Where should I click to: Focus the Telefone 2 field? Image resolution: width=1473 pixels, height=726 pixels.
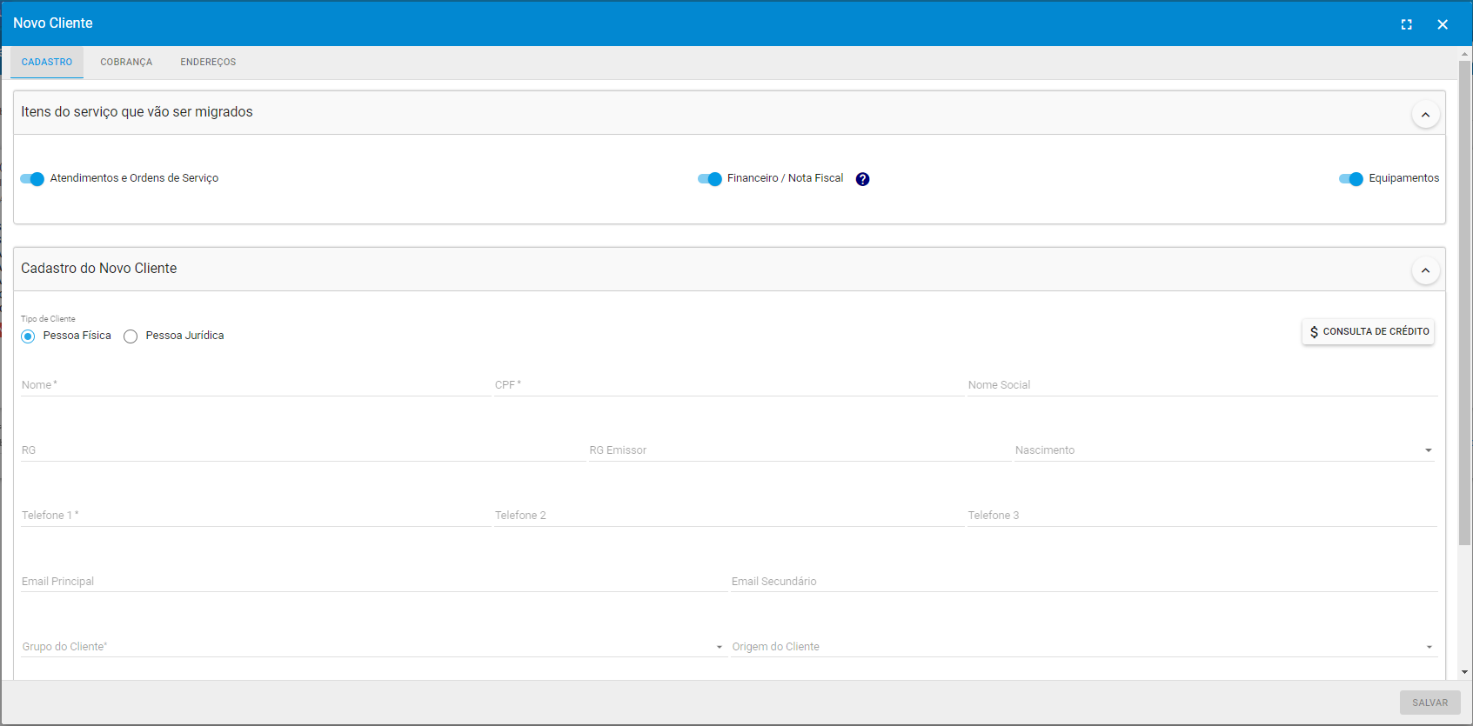(x=729, y=516)
